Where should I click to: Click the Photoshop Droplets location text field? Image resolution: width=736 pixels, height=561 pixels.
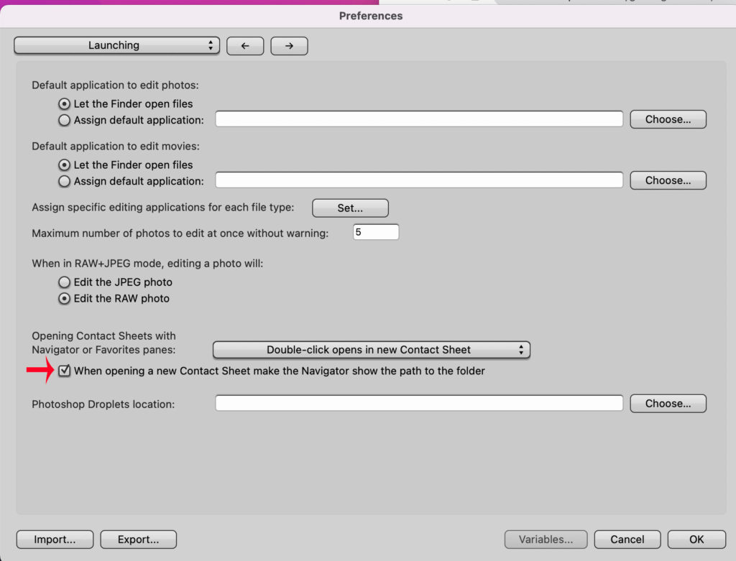pyautogui.click(x=418, y=404)
